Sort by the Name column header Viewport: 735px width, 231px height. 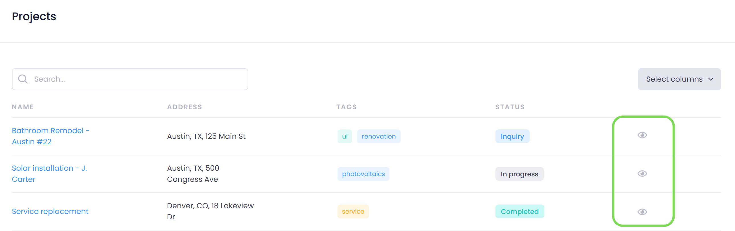pos(23,107)
